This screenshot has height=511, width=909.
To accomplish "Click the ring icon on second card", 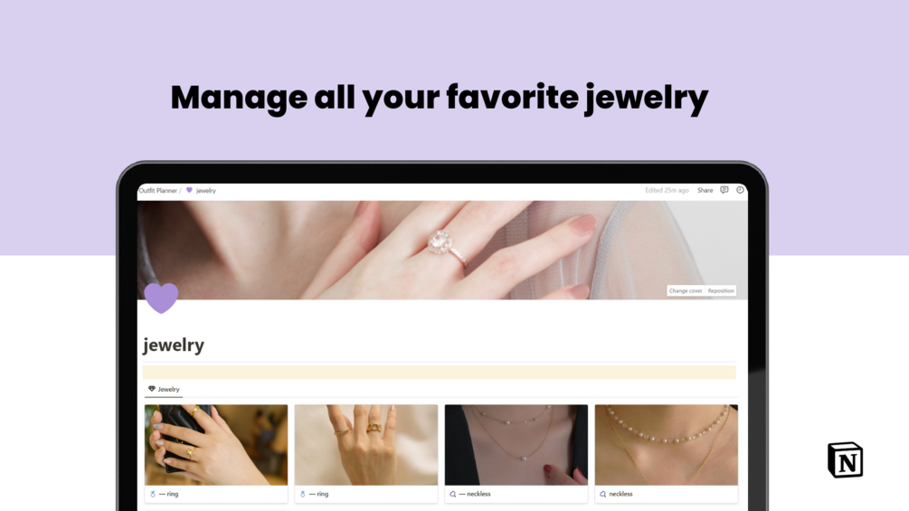I will [x=303, y=494].
